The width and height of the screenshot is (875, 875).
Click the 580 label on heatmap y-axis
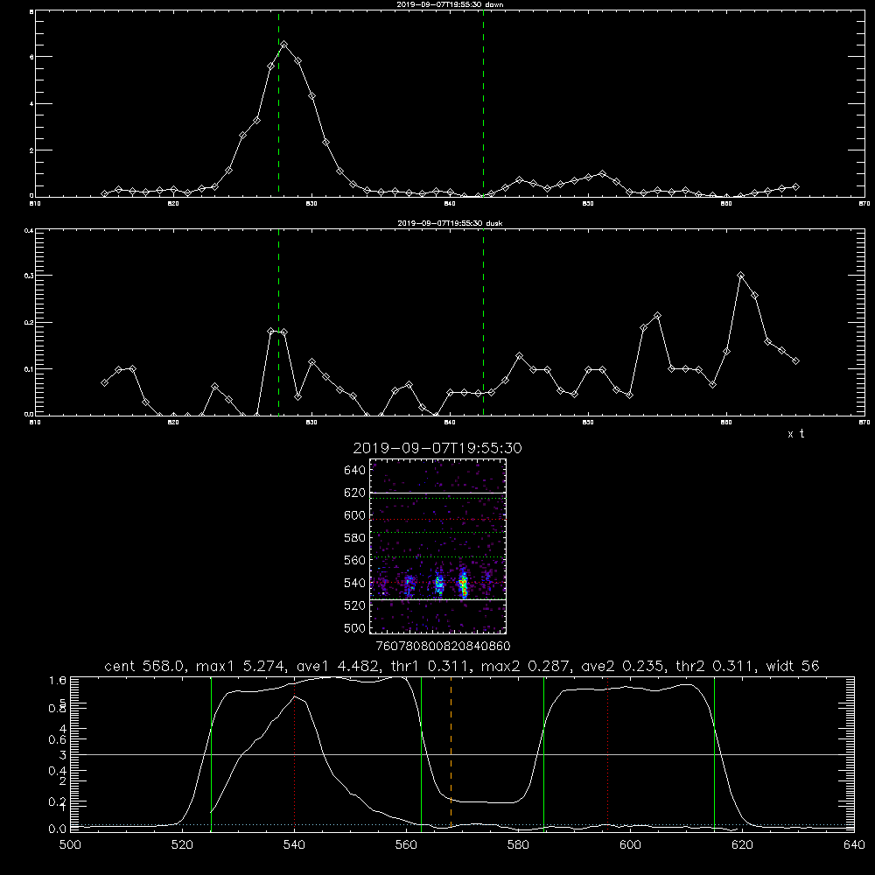[x=355, y=538]
